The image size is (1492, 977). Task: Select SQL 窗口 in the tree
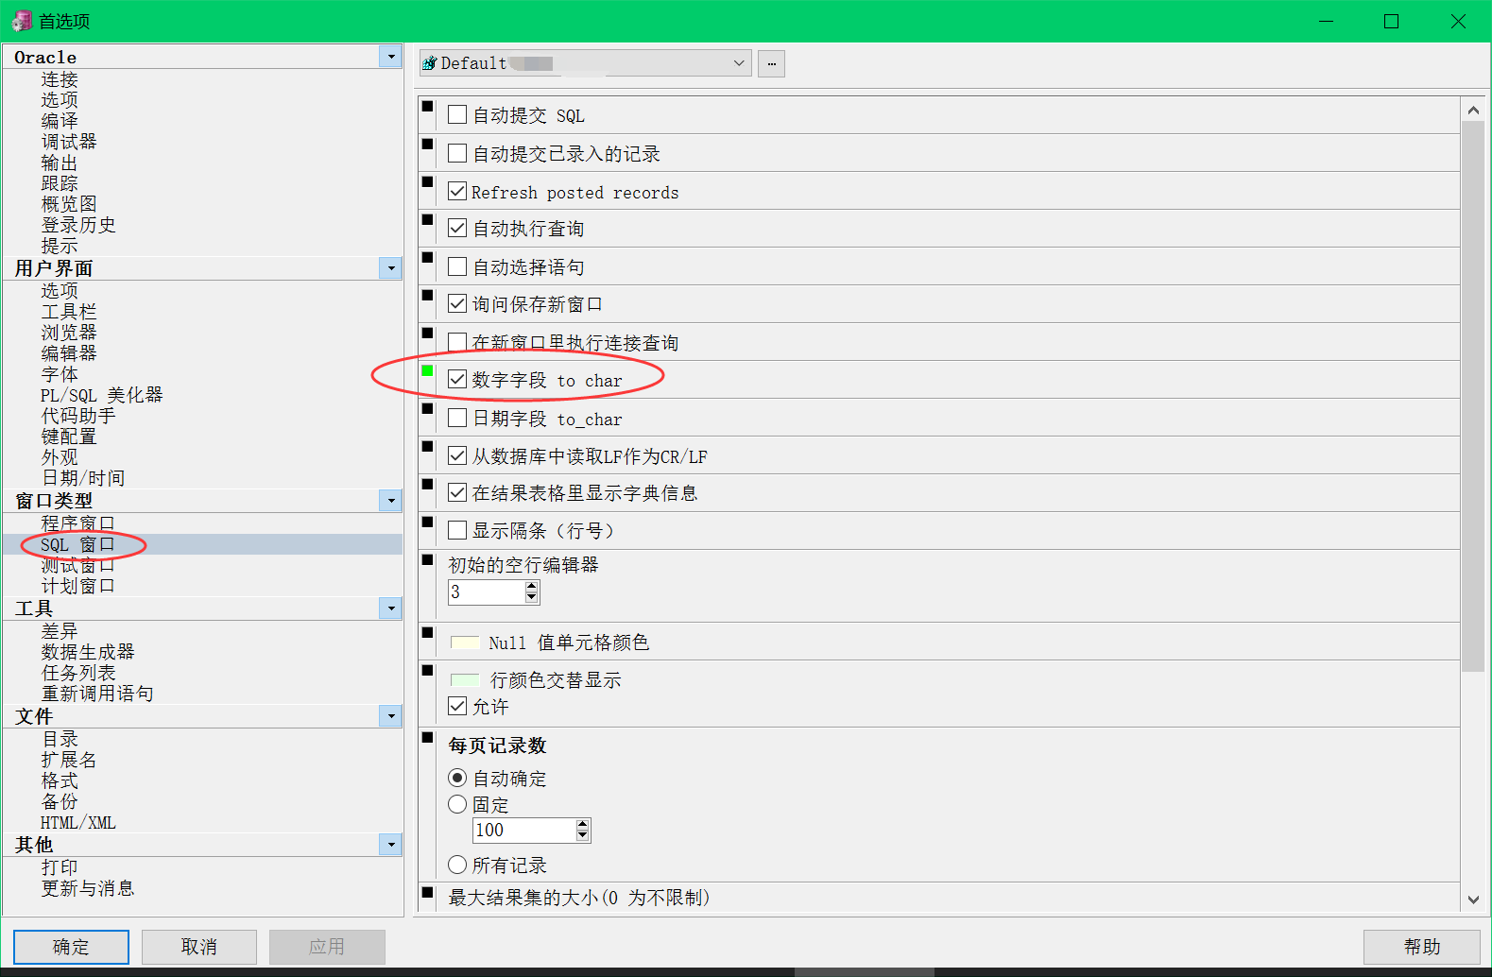[77, 544]
